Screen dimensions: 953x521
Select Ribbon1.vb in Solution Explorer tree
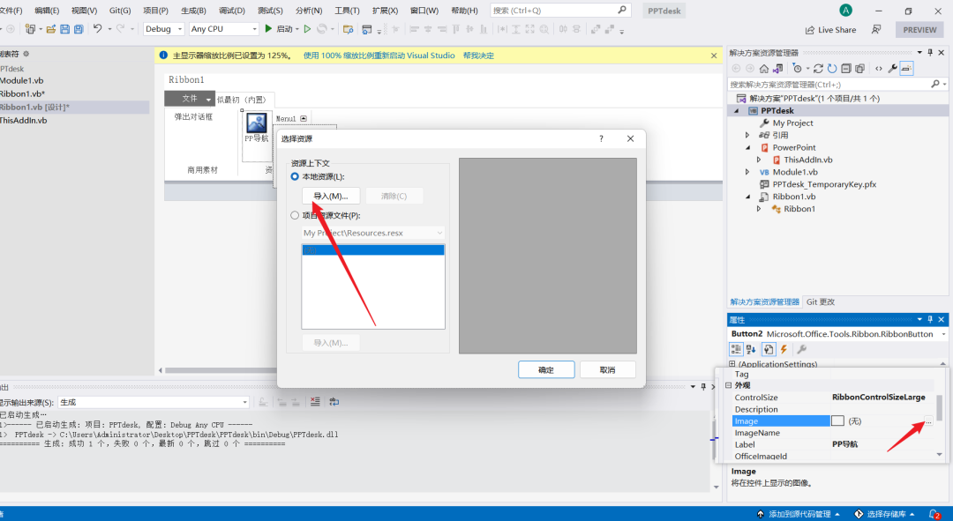(x=794, y=197)
